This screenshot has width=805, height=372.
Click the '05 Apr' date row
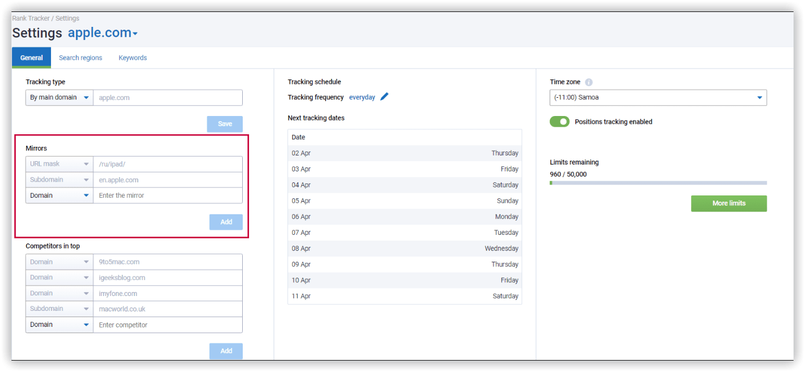[405, 201]
